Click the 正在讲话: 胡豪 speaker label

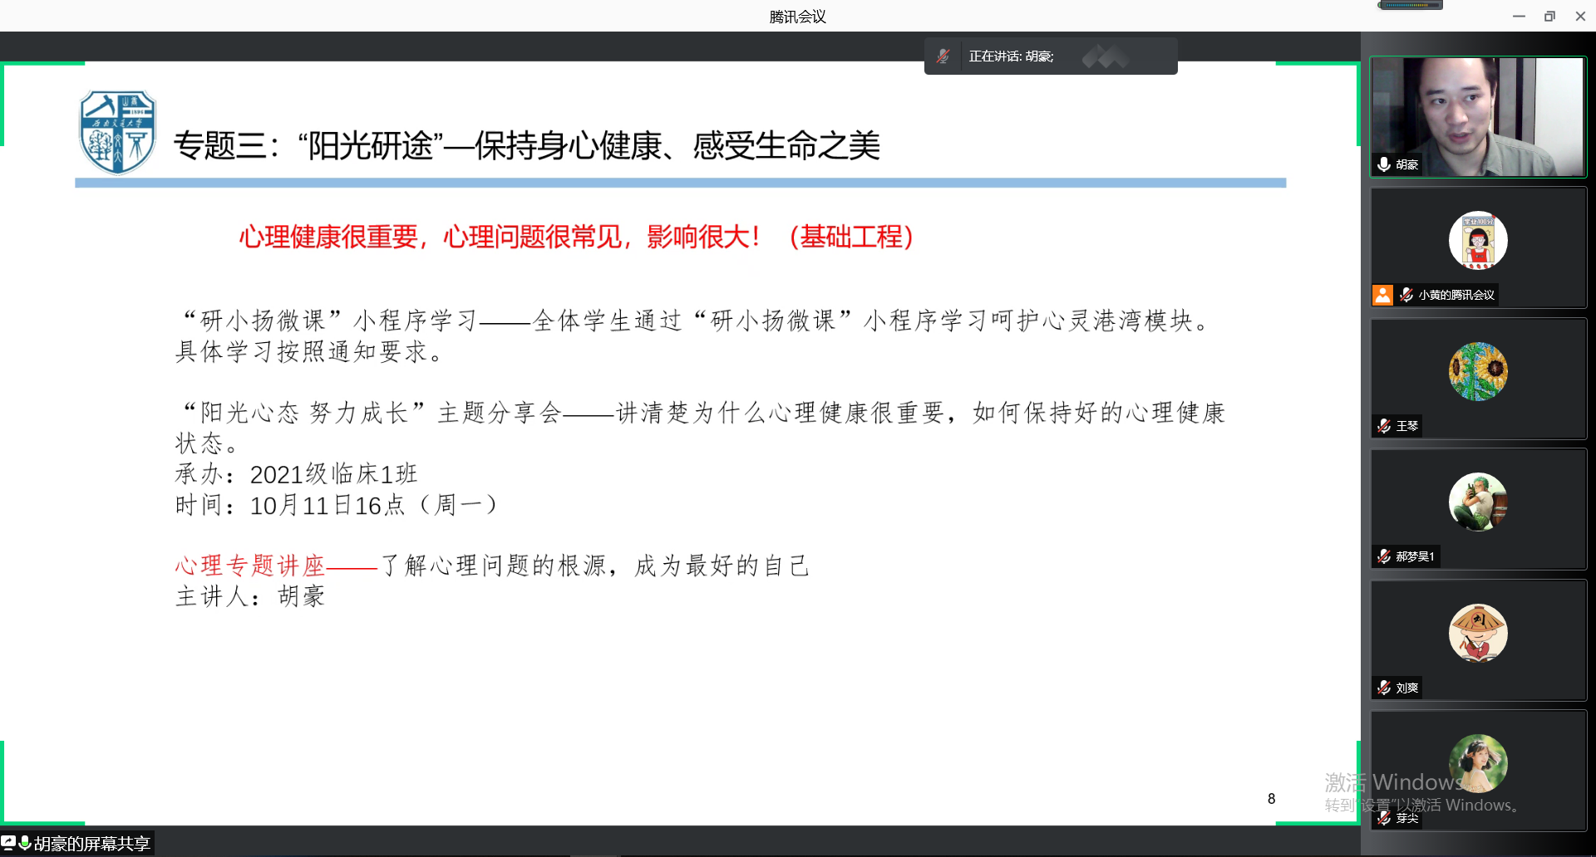pyautogui.click(x=1011, y=56)
